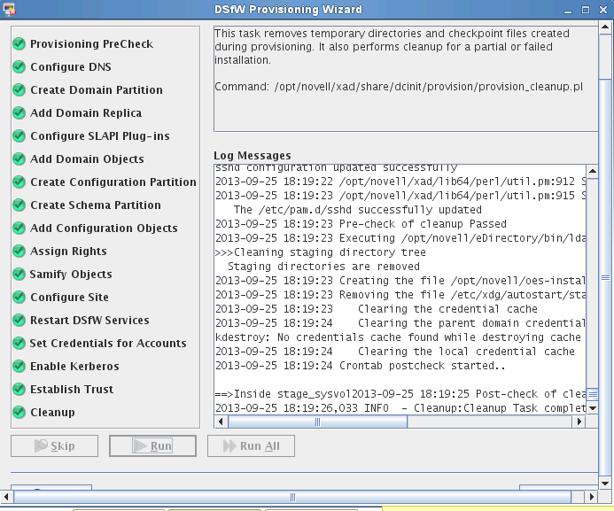The image size is (614, 511).
Task: Click the green check icon beside Provisioning PreCheck
Action: point(19,43)
